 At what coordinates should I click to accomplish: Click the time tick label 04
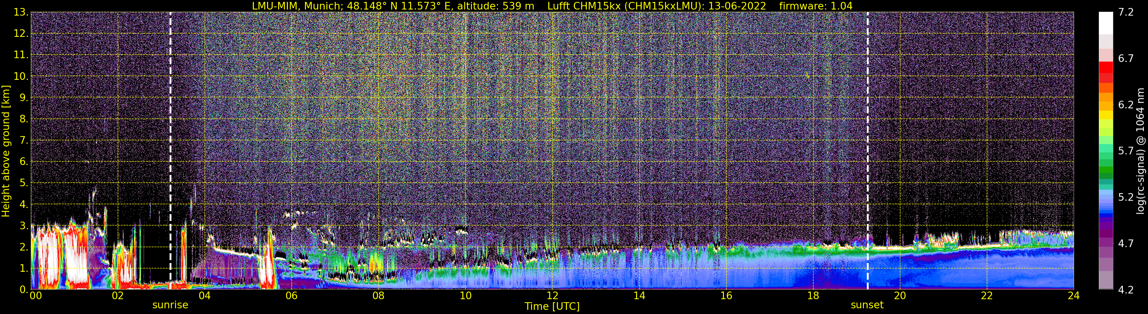tap(205, 296)
